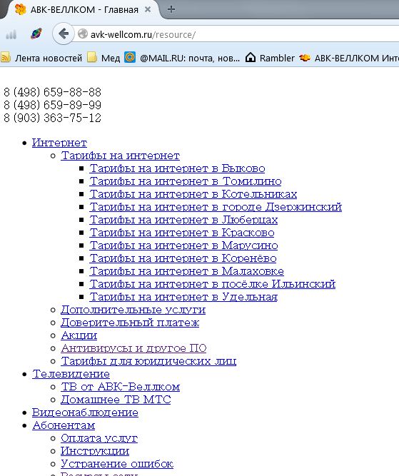Open Лента новостей RSS bookmark
Screen dimensions: 399x476
tap(41, 58)
